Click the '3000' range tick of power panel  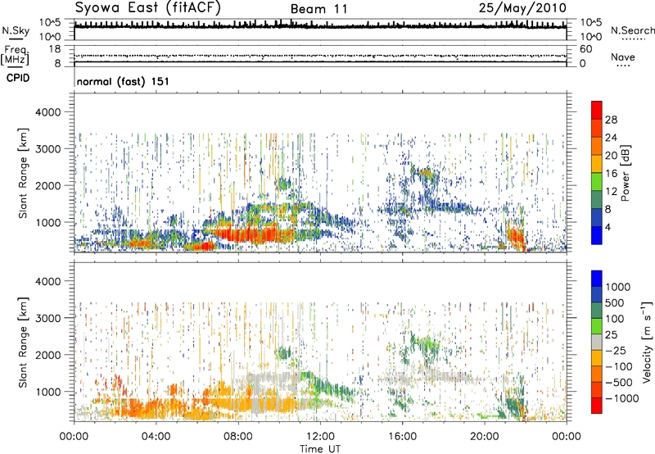click(x=47, y=149)
